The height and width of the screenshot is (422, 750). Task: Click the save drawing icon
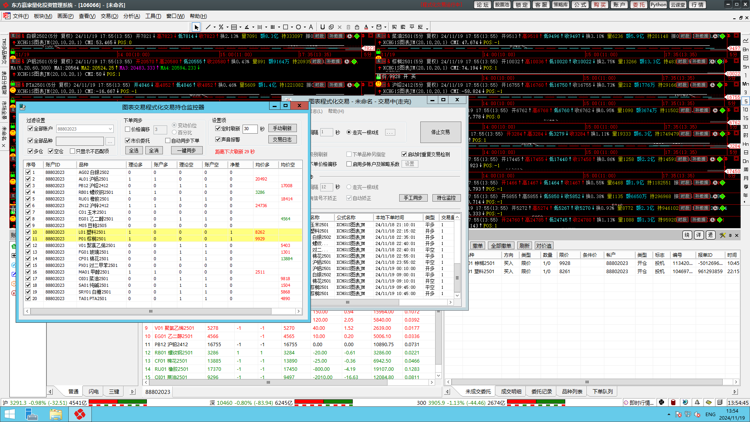click(x=379, y=27)
